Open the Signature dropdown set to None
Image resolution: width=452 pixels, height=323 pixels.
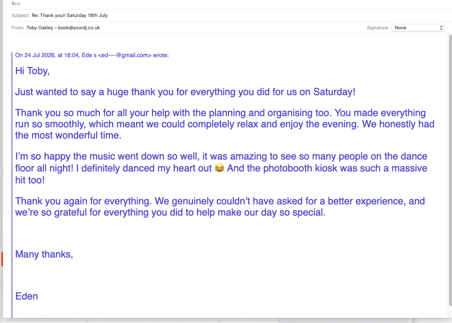pos(418,27)
